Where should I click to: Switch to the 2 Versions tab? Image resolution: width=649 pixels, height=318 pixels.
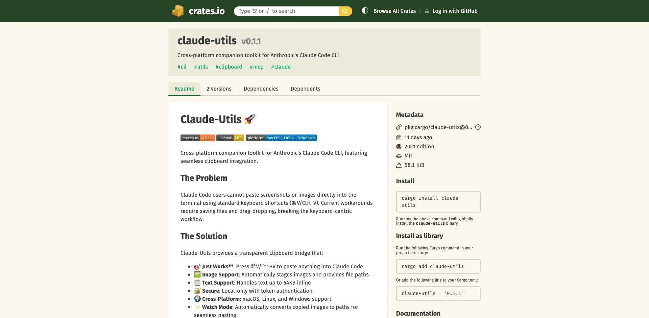[x=219, y=89]
